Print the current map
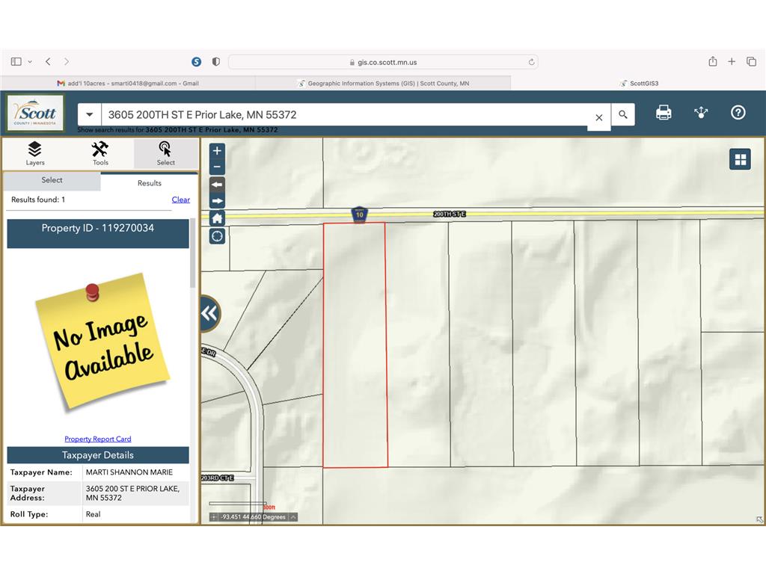This screenshot has height=574, width=766. tap(664, 114)
